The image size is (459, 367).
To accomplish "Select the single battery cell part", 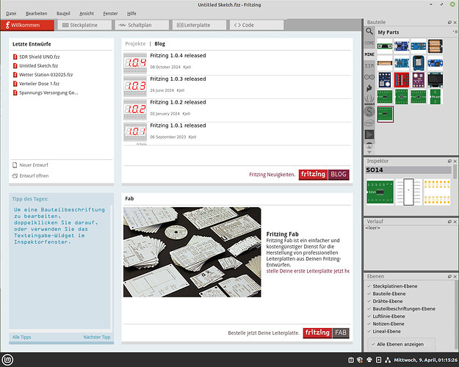I will click(385, 63).
